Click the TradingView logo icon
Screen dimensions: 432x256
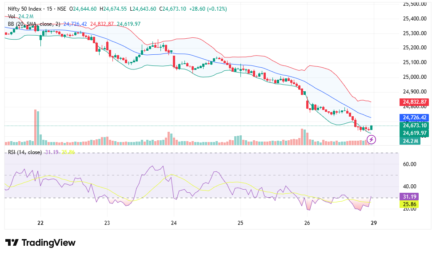coord(12,243)
